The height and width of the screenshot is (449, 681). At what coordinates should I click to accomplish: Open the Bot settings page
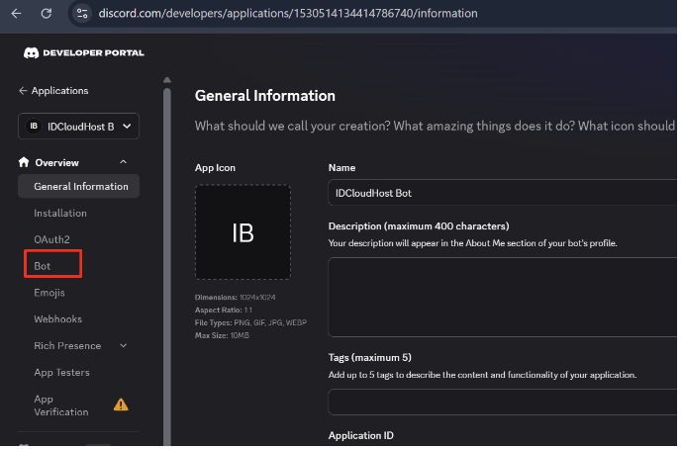[x=43, y=267]
